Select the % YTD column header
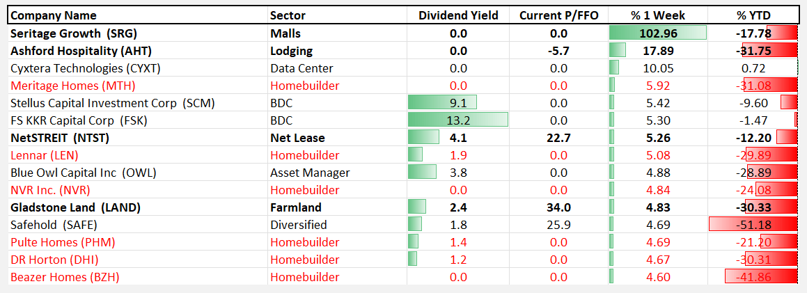Screen dimensions: 807x293 [758, 15]
